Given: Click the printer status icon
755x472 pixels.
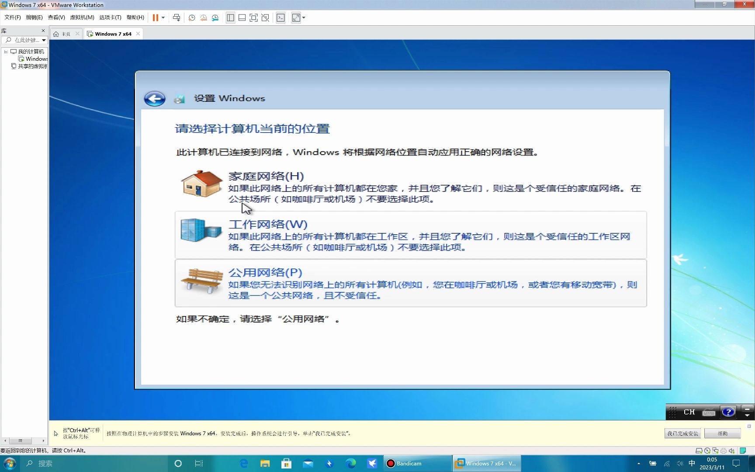Looking at the screenshot, I should coord(724,451).
